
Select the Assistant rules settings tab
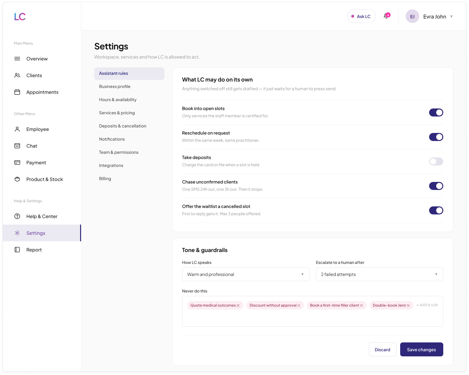[x=129, y=74]
